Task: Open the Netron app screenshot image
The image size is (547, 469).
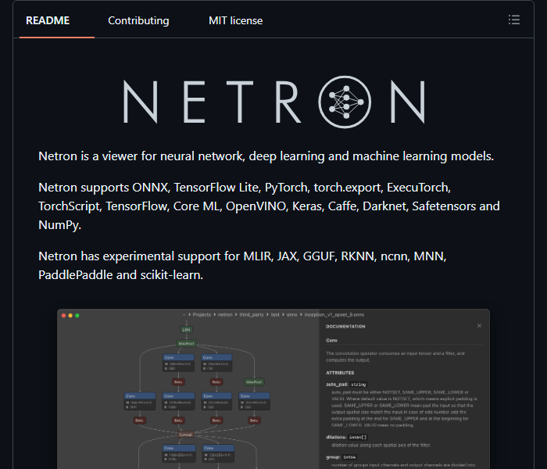Action: (273, 388)
